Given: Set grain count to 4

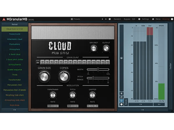Looking at the screenshot, I should pyautogui.click(x=52, y=62).
